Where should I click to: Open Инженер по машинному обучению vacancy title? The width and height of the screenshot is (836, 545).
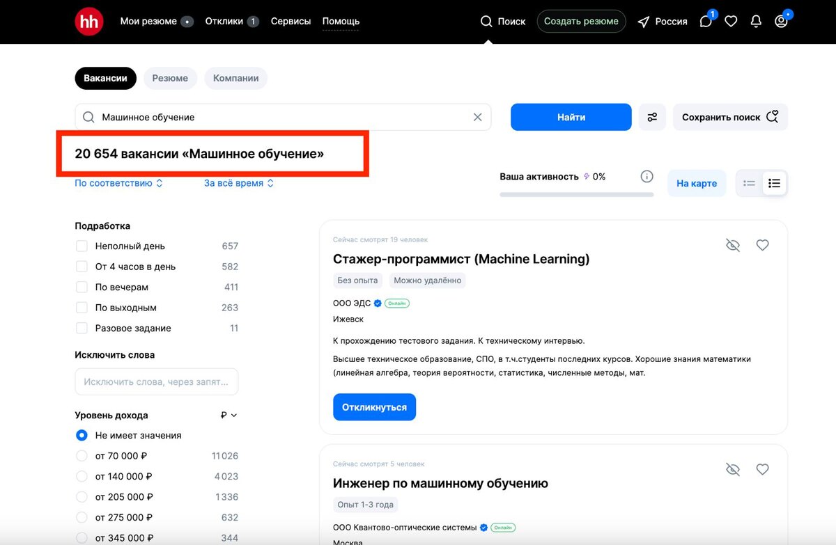pos(440,483)
